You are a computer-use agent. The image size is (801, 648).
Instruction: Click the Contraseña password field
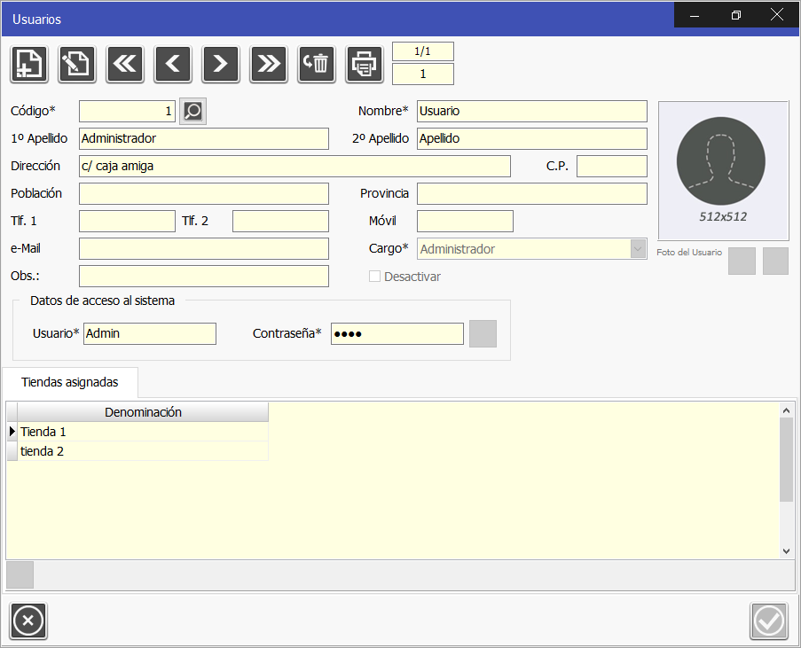pos(397,334)
